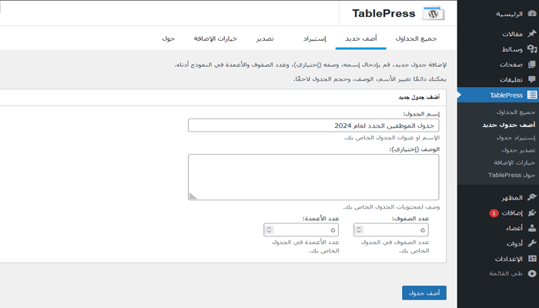This screenshot has height=308, width=539.
Task: Select أضف جدول جديد in sidebar submenu
Action: click(x=509, y=125)
